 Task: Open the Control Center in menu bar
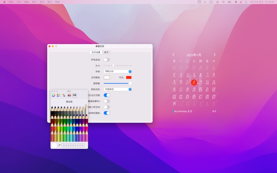(241, 2)
